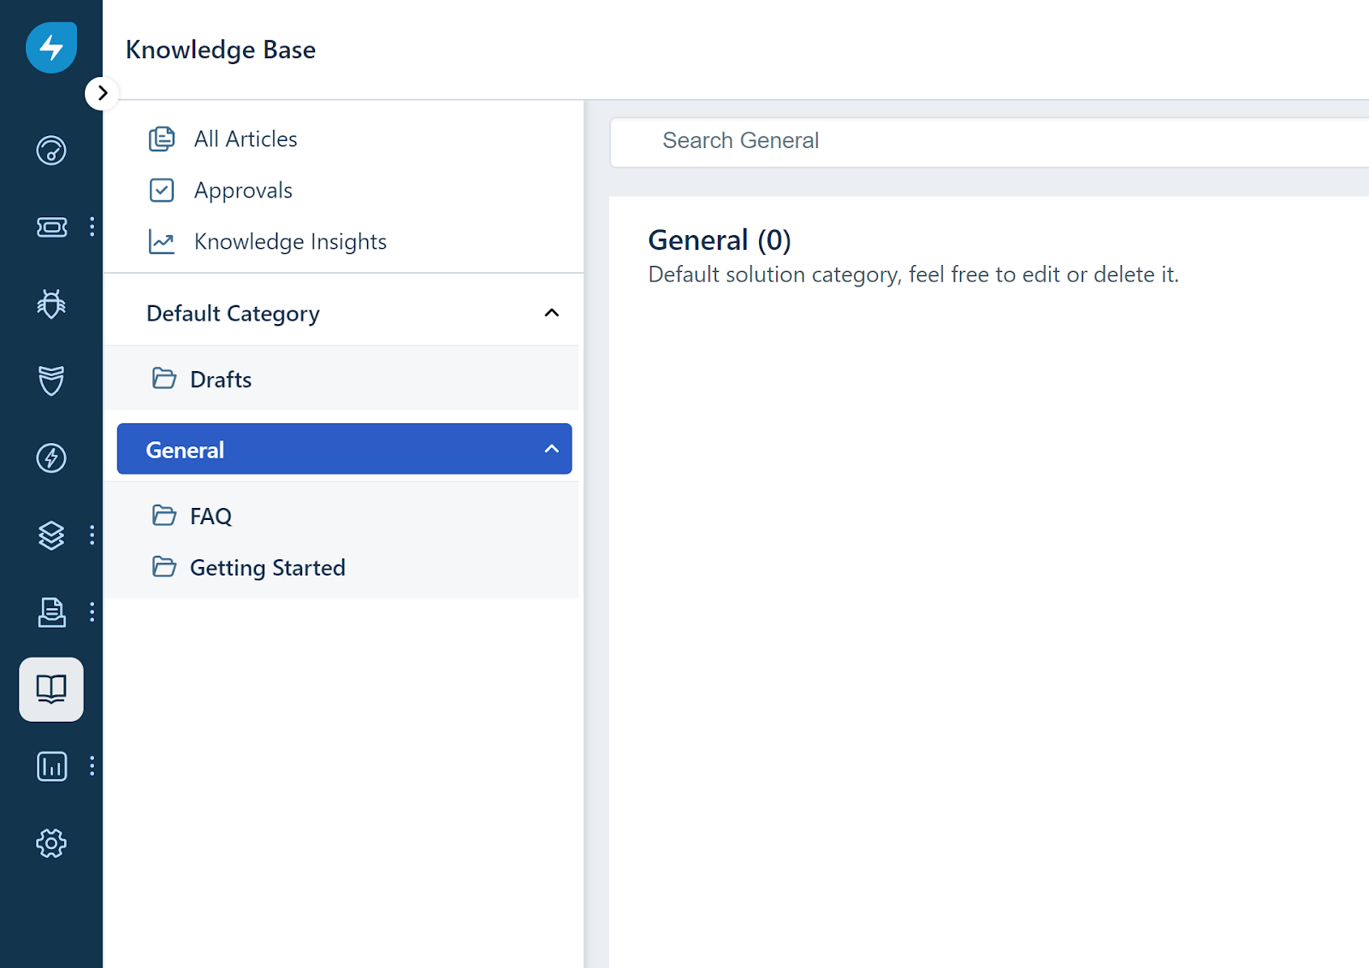Go to Approvals page
The image size is (1369, 968).
[x=243, y=191]
